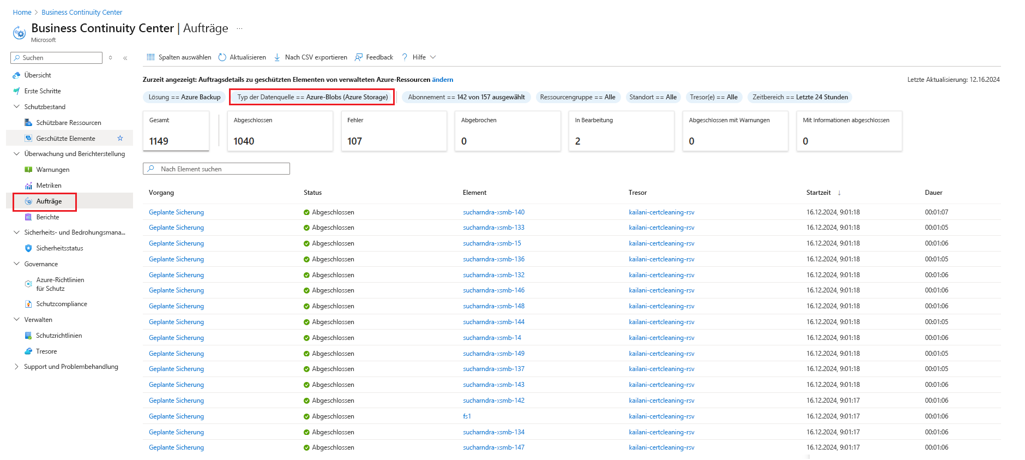1025x460 pixels.
Task: Click the Übersicht cloud icon
Action: coord(16,75)
